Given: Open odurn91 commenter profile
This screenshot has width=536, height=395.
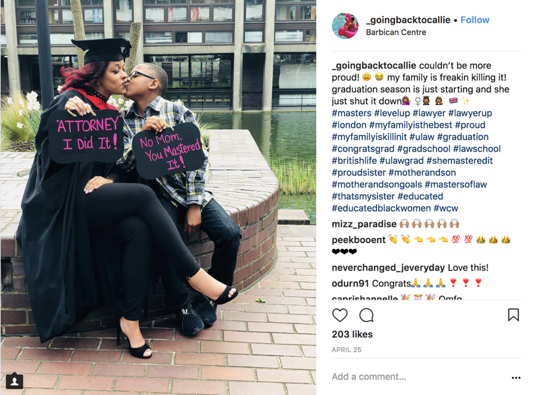Looking at the screenshot, I should click(x=350, y=283).
